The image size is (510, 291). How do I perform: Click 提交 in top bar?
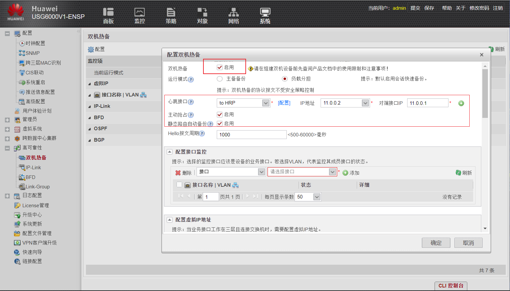(415, 8)
